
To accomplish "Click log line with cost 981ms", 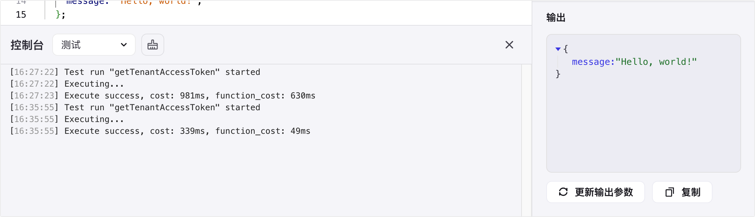I will pos(162,96).
